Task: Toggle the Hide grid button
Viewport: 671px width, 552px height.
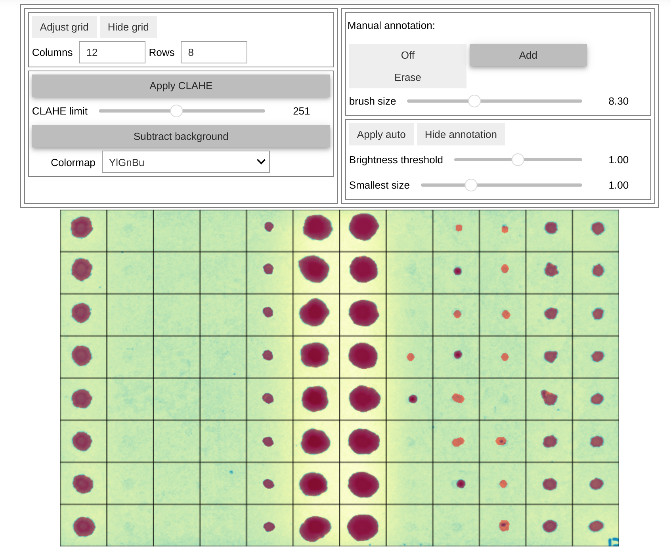Action: click(128, 27)
